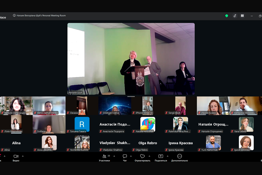
Task: Select Sergii Usyk participant tile
Action: pyautogui.click(x=180, y=106)
